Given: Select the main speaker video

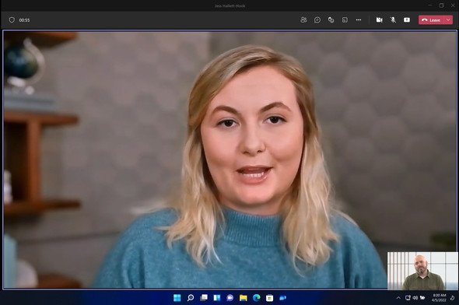Looking at the screenshot, I should coord(229,160).
